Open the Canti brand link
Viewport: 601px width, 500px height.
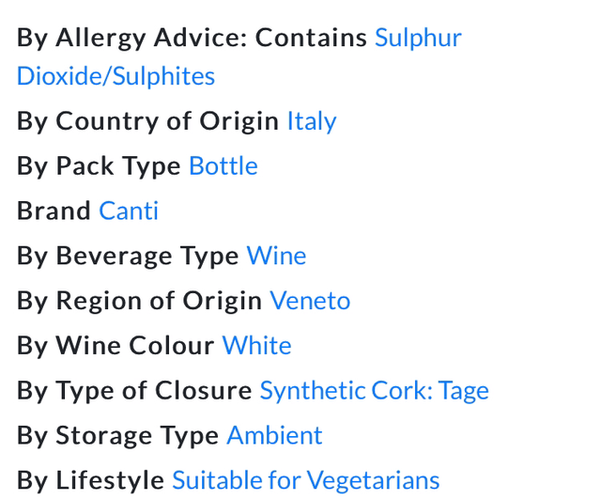coord(129,211)
